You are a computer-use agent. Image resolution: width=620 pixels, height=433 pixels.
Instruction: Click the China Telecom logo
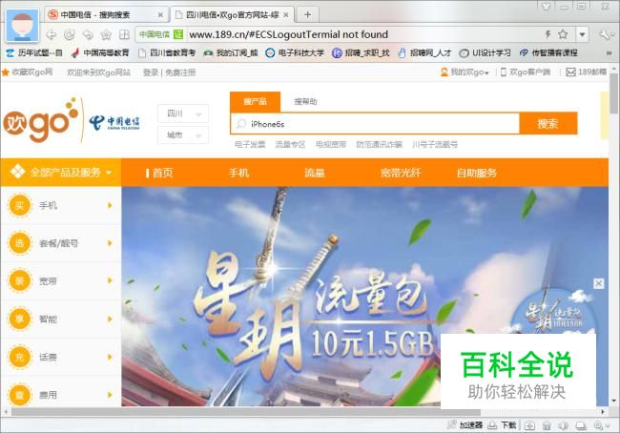[114, 123]
